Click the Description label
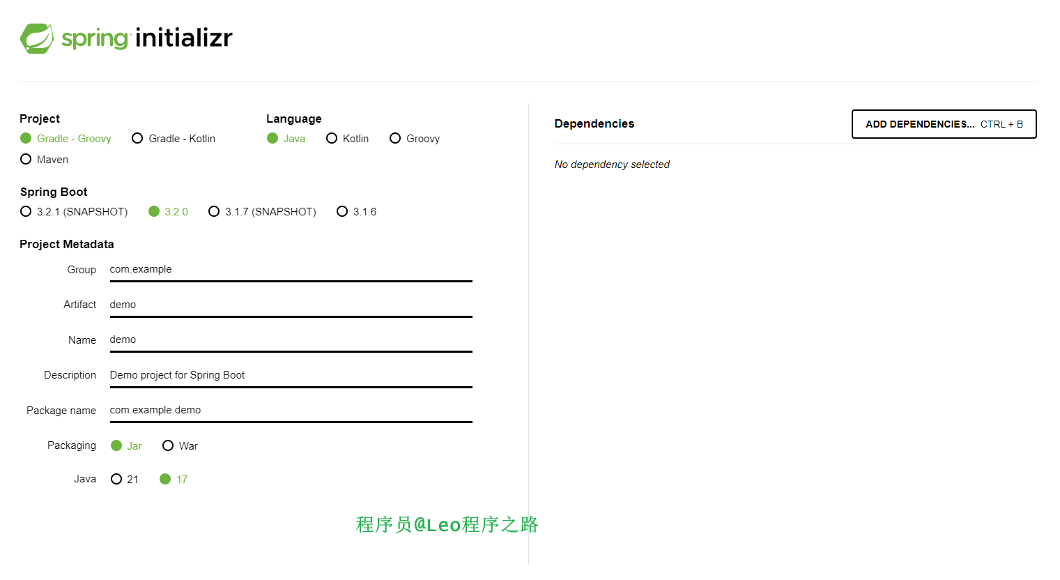Image resolution: width=1060 pixels, height=580 pixels. coord(70,375)
